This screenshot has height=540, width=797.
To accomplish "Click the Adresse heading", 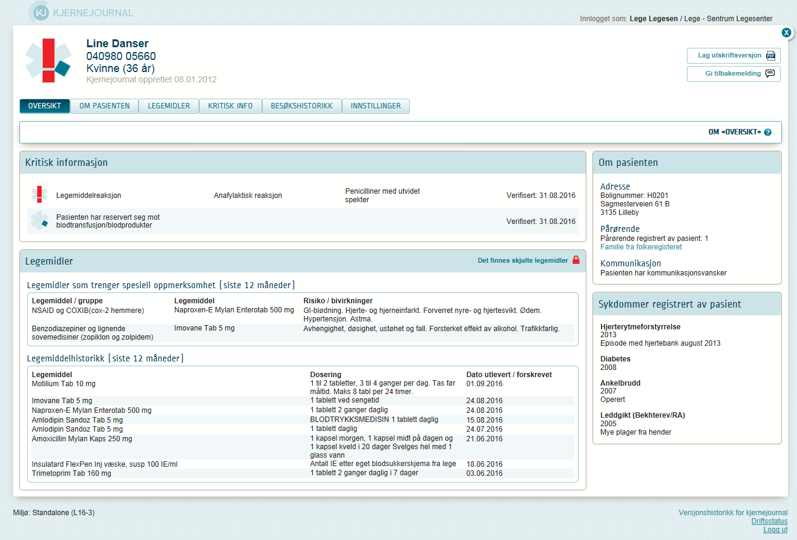I will coord(615,186).
